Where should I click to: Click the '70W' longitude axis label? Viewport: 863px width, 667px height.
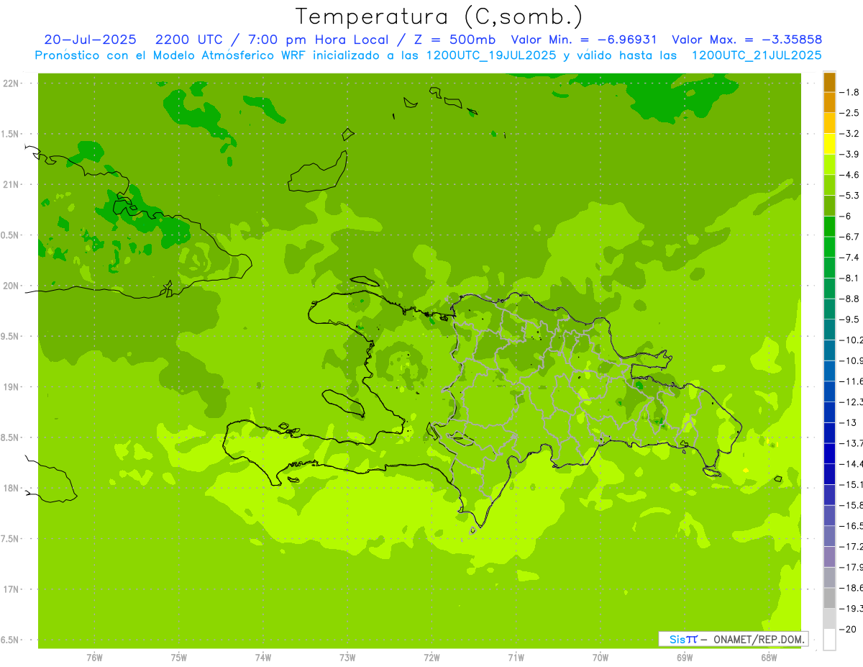[601, 657]
